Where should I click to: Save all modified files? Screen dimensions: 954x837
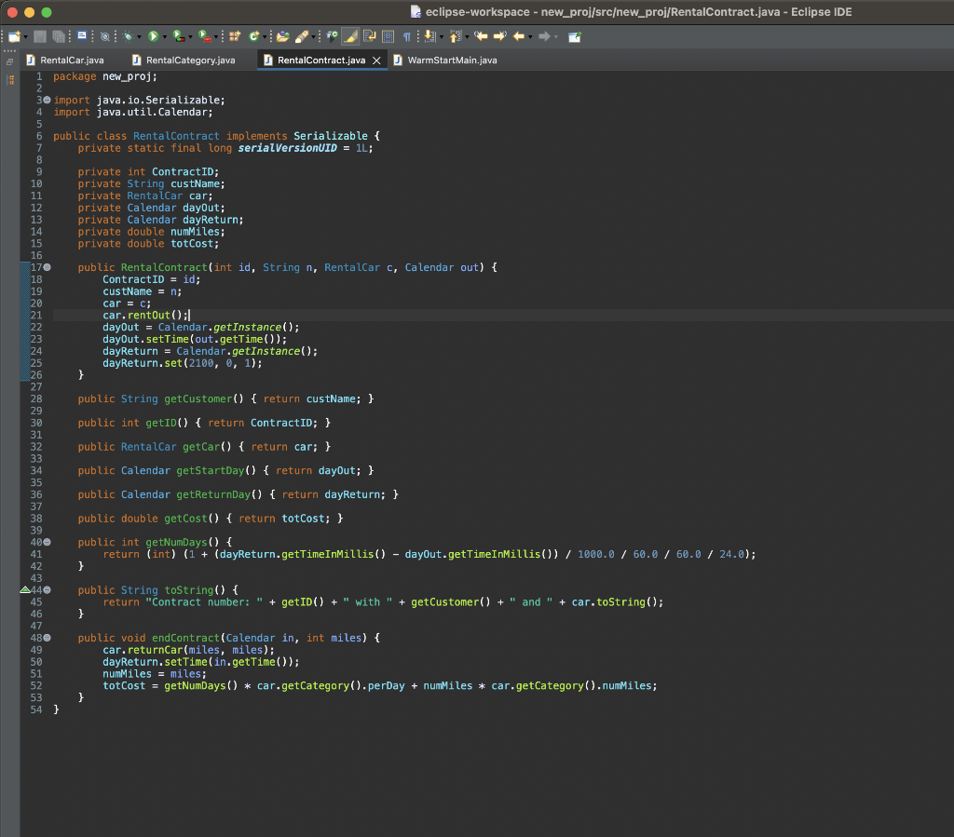60,35
